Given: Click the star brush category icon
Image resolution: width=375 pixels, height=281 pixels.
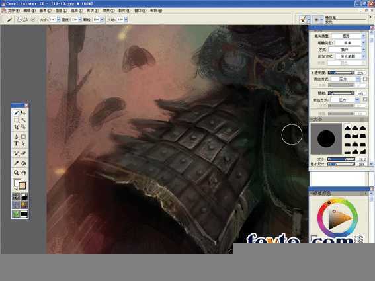Looking at the screenshot, I should pos(303,20).
